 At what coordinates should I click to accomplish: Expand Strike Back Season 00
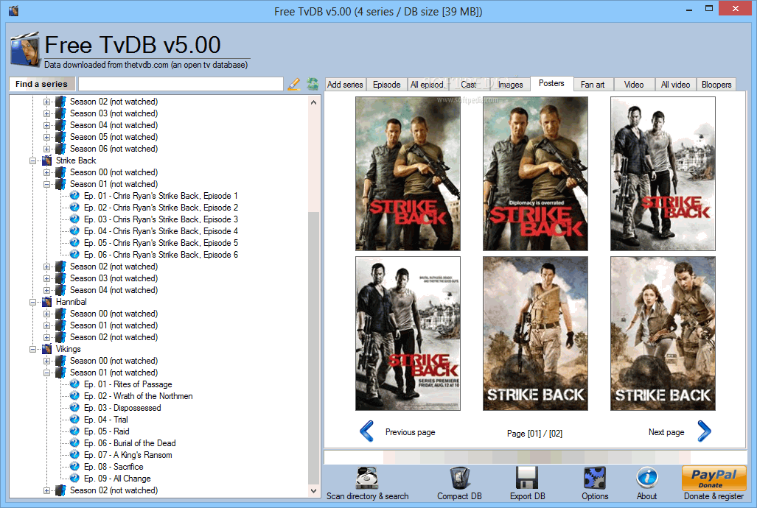(x=47, y=172)
